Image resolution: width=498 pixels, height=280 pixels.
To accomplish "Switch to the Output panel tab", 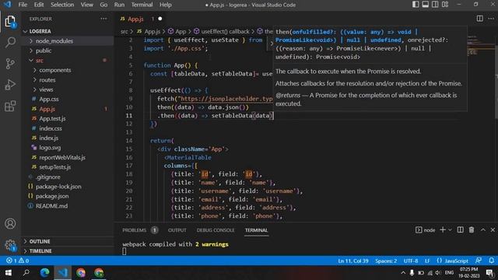I will point(177,230).
